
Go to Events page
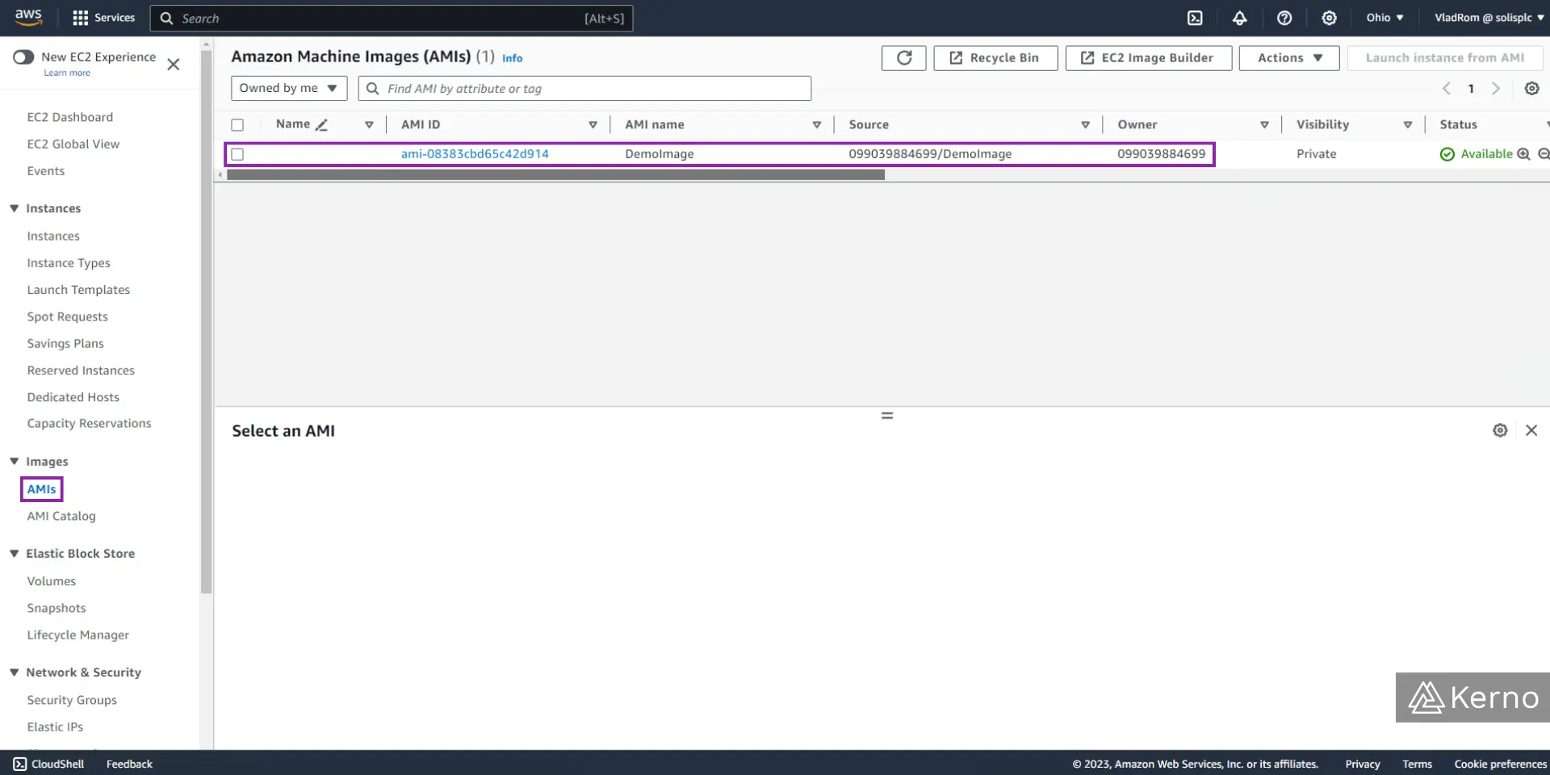[46, 170]
